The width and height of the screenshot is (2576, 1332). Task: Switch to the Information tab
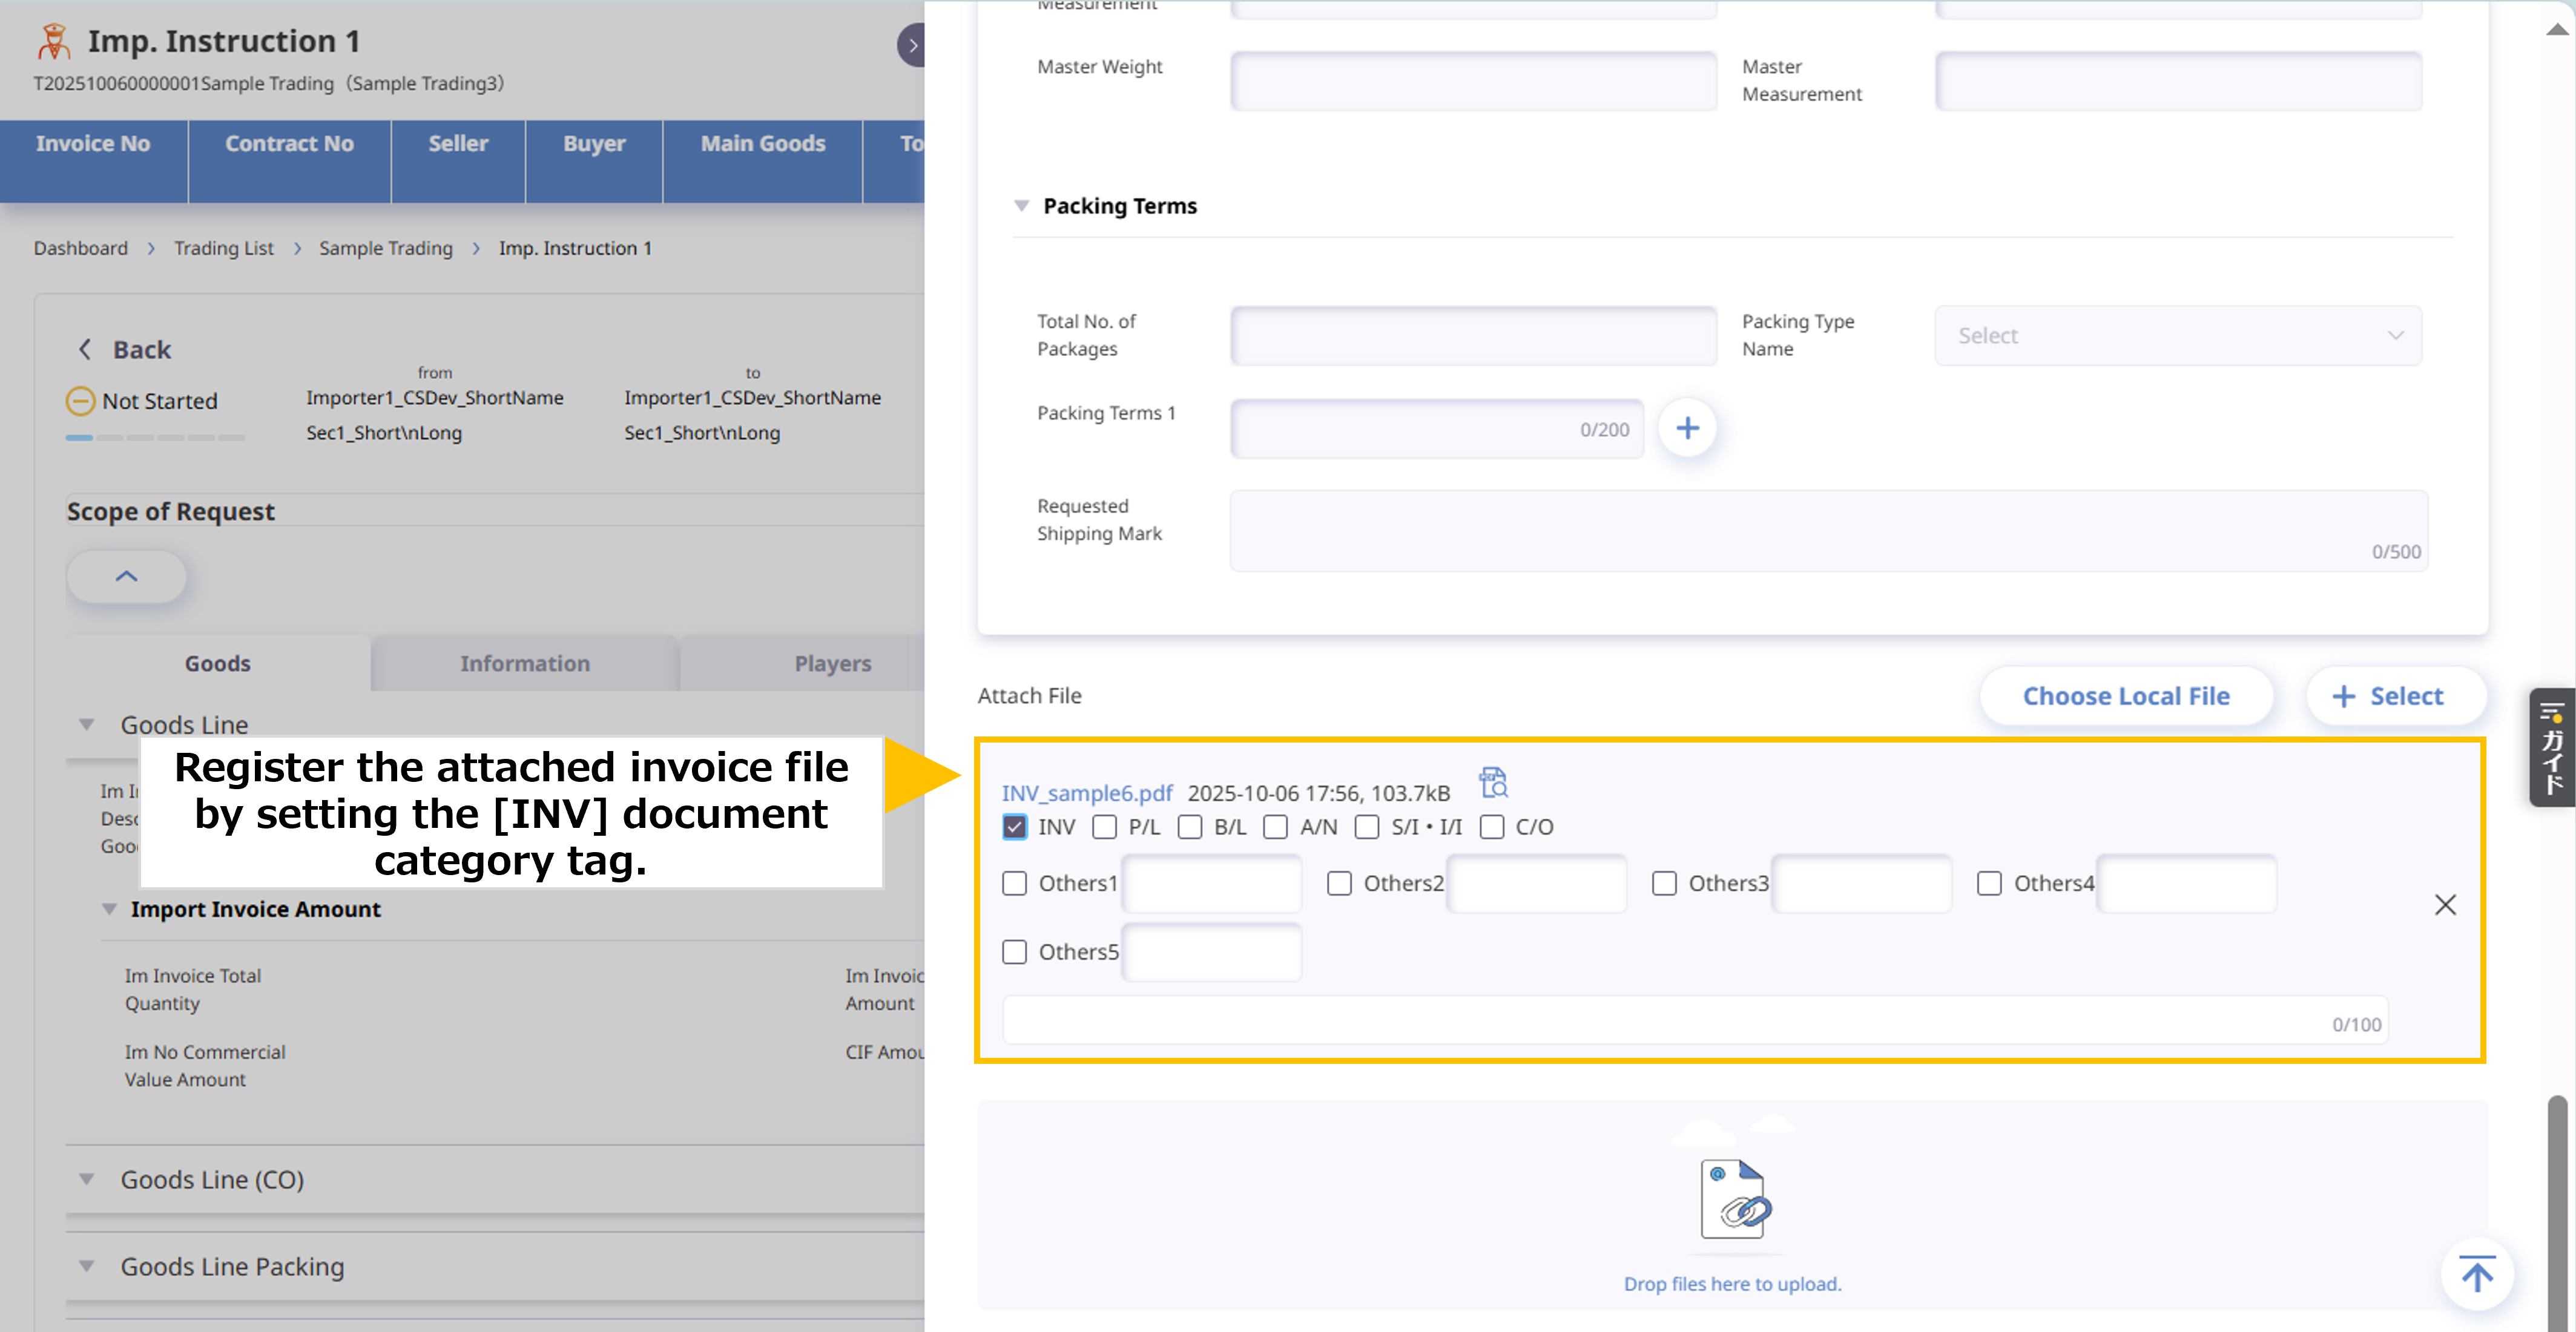point(525,663)
